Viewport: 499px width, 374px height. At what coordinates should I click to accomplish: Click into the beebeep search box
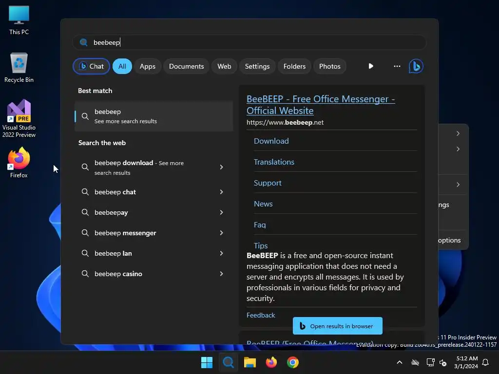click(249, 42)
